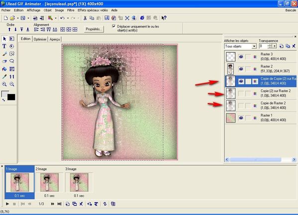Image resolution: width=298 pixels, height=215 pixels.
Task: Open the Wizard icon dropdown arrow
Action: (x=56, y=18)
